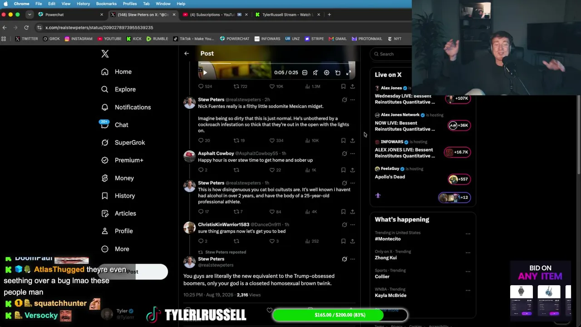Open SuperGrok in the X sidebar

[x=123, y=143]
